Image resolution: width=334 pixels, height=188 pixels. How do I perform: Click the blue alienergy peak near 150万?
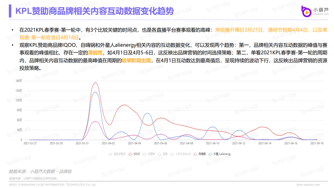(95, 92)
